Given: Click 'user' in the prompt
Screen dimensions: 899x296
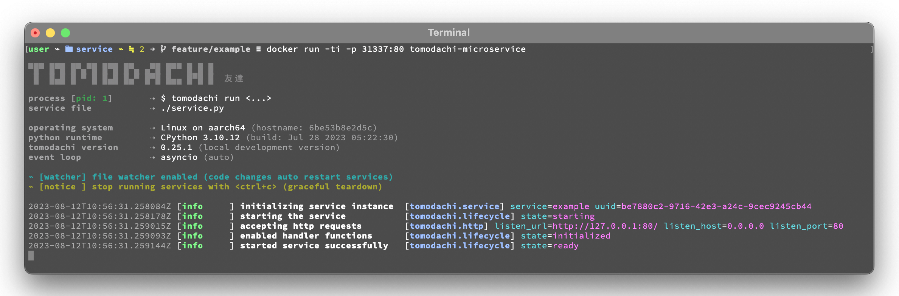Looking at the screenshot, I should (39, 49).
